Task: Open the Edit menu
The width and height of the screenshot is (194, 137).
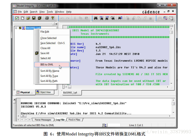Action: 26,12
